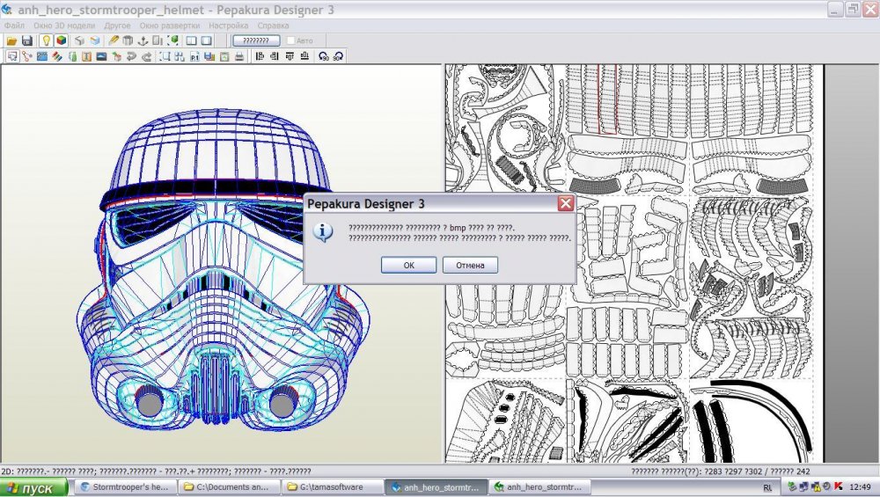The height and width of the screenshot is (497, 880).
Task: Rotate parts 90 degrees counterclockwise
Action: pos(324,56)
